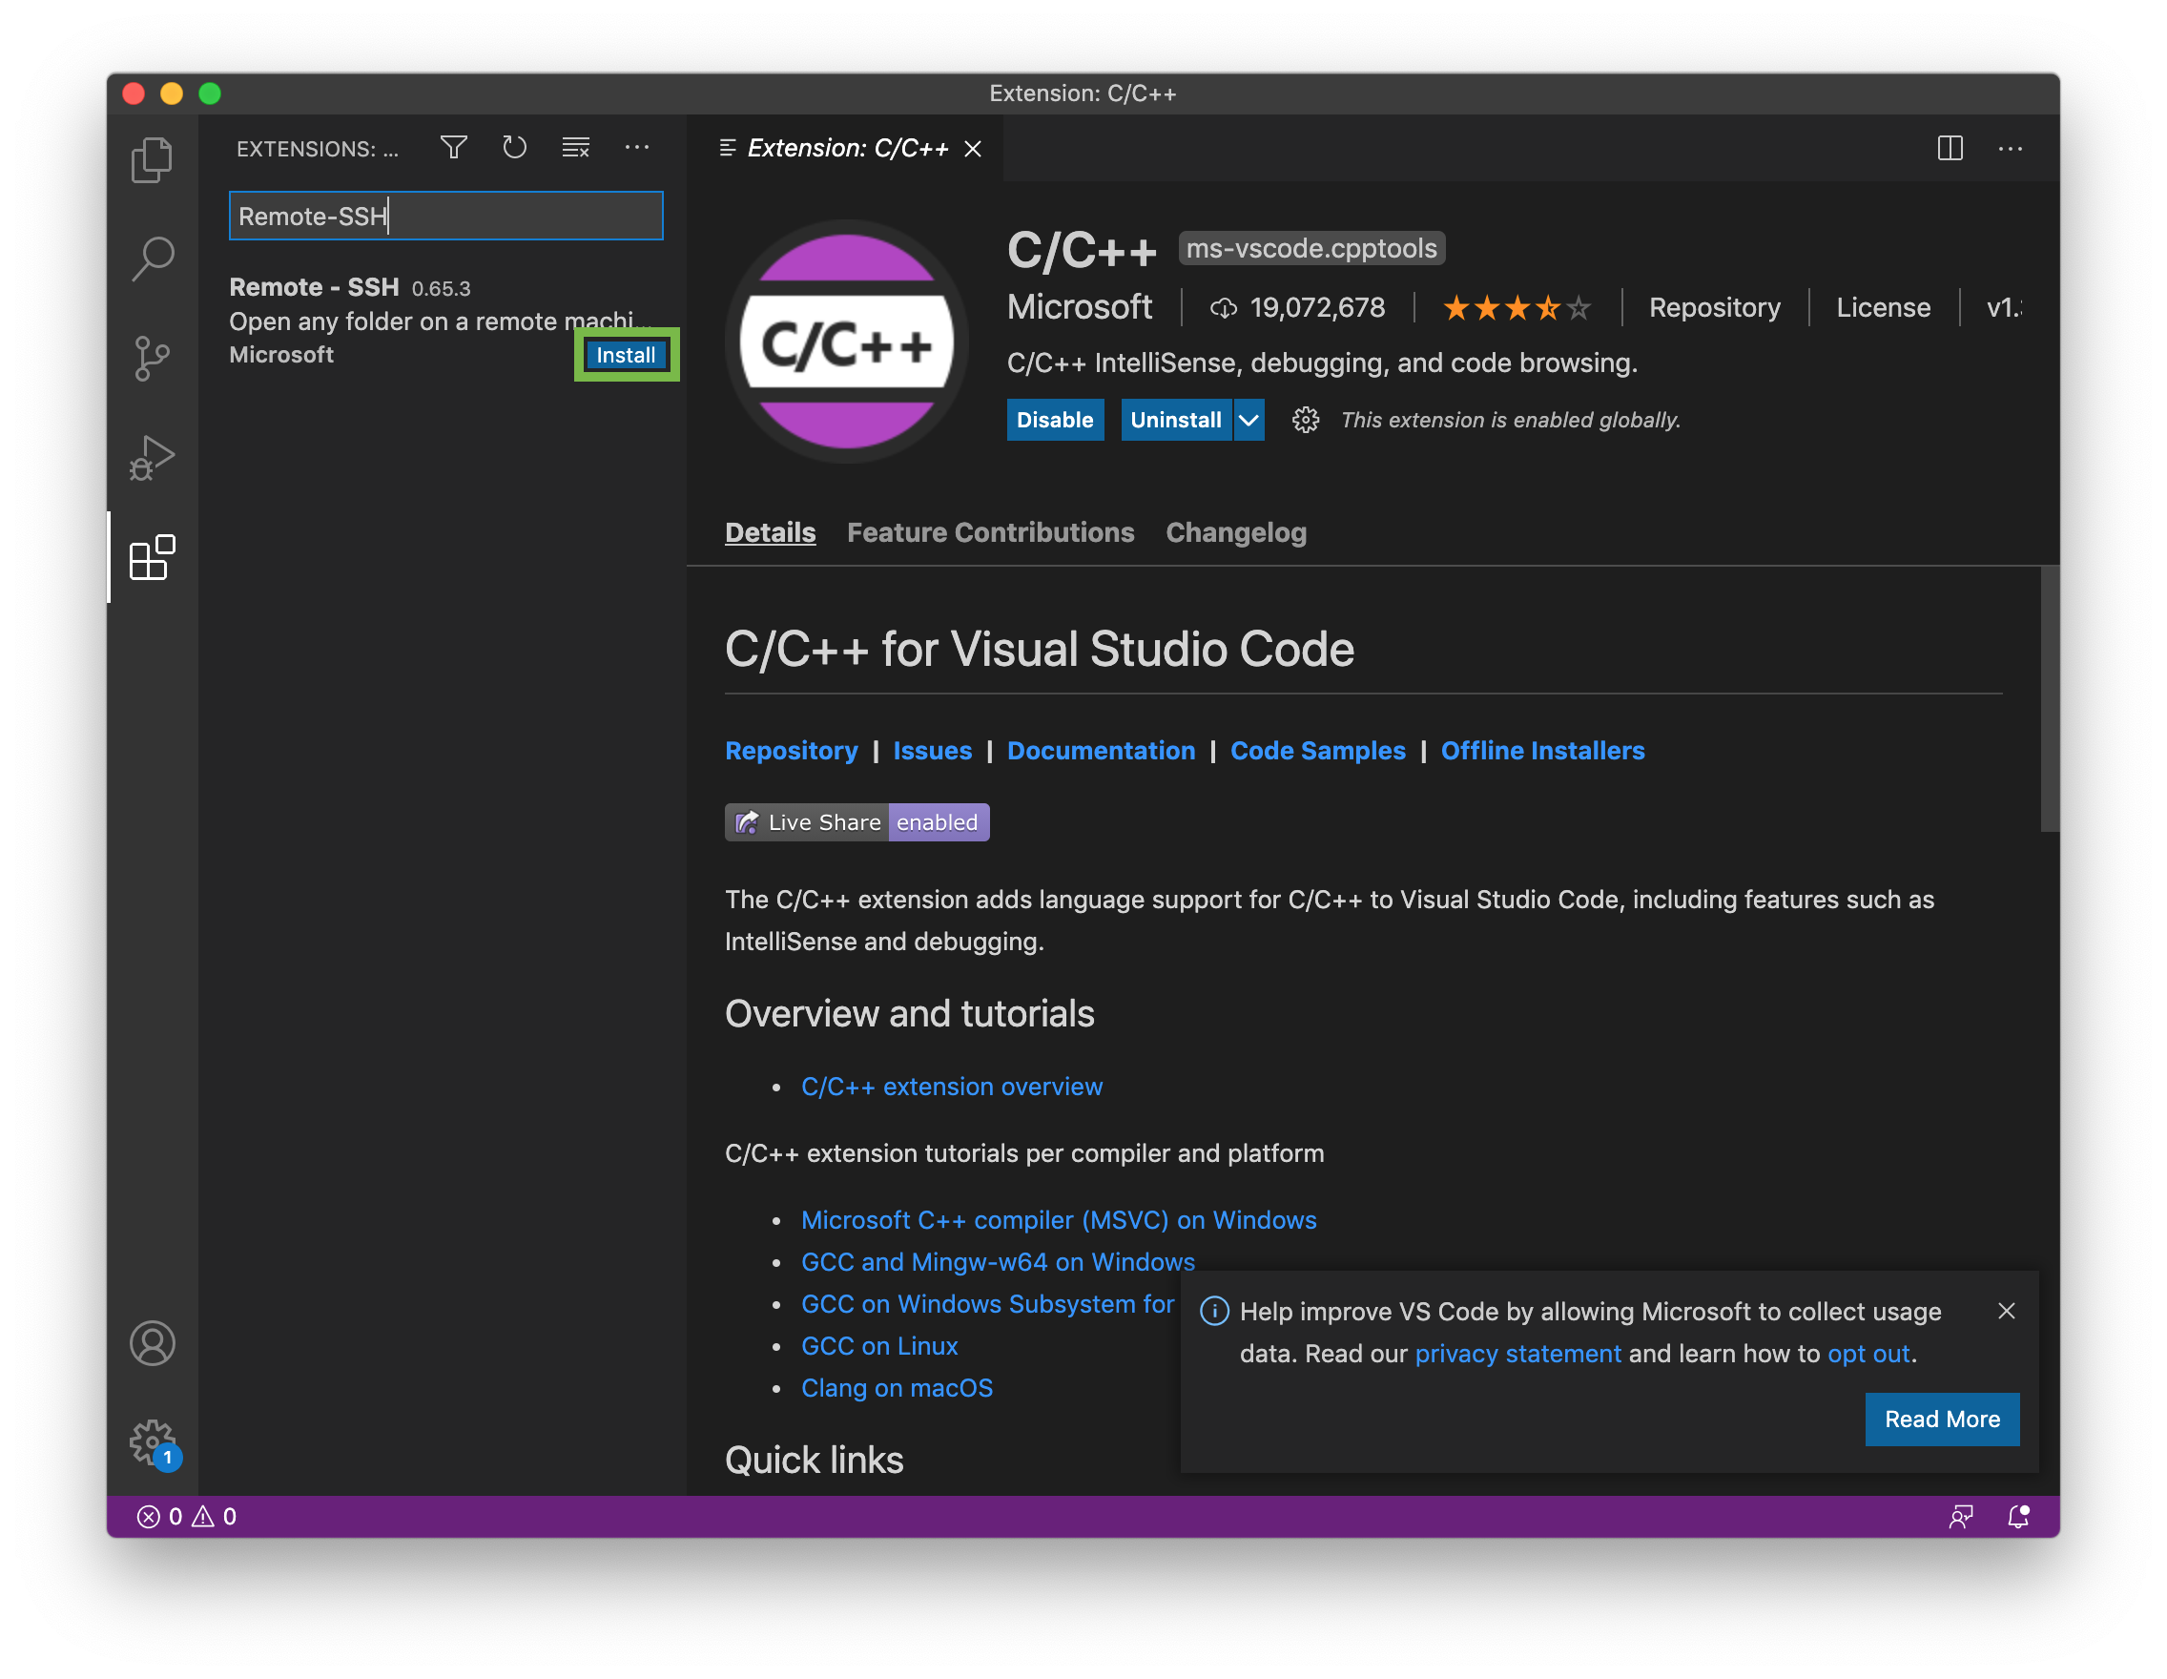Install the Remote - SSH extension
Image resolution: width=2167 pixels, height=1679 pixels.
coord(626,355)
